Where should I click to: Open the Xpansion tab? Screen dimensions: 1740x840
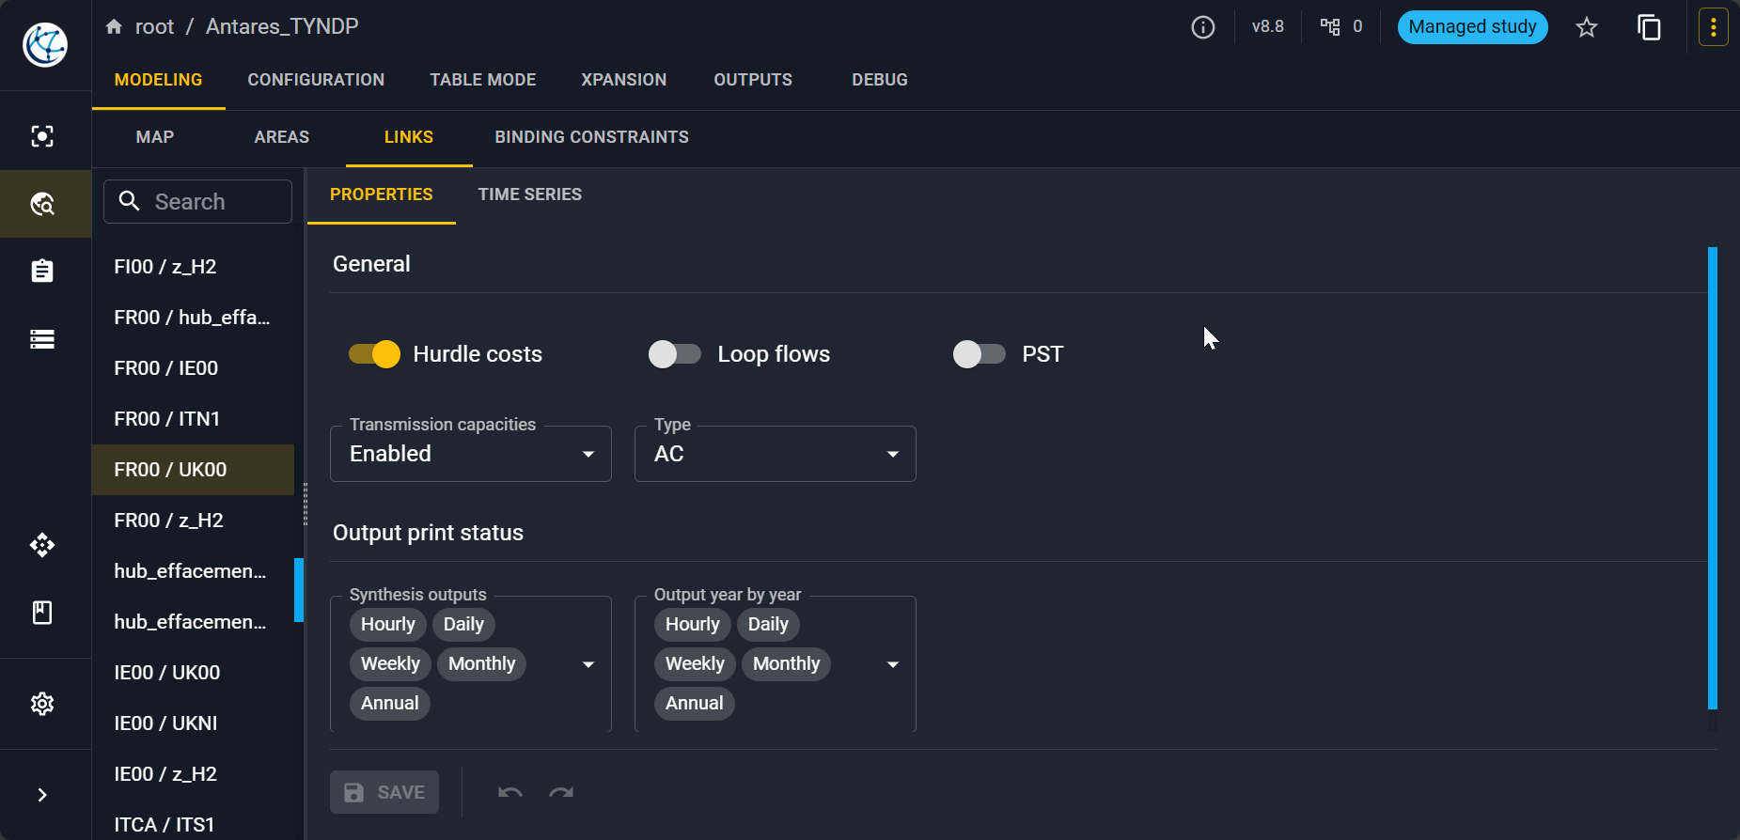coord(624,80)
